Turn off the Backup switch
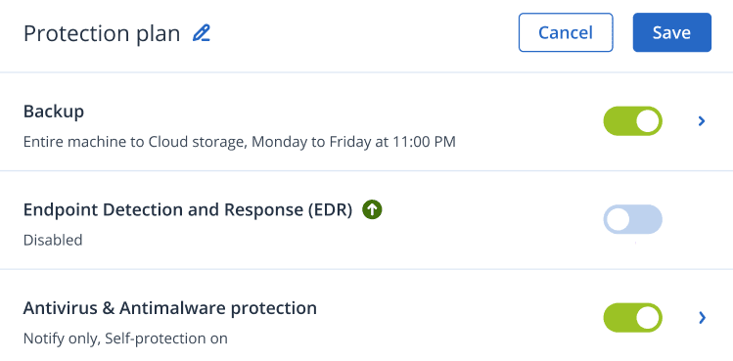733x361 pixels. point(632,121)
